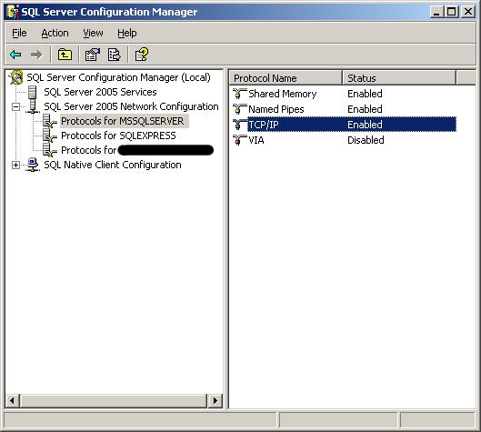
Task: Minimize the Configuration Manager window
Action: point(436,12)
